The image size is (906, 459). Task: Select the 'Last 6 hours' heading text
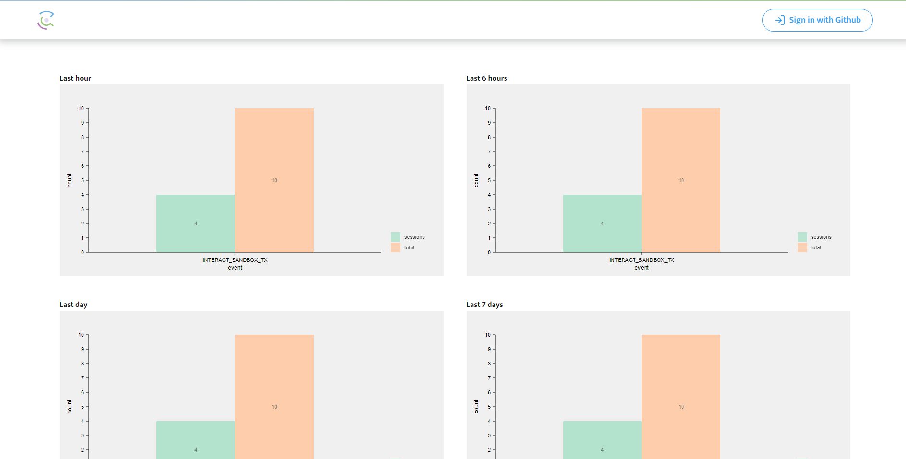point(487,78)
